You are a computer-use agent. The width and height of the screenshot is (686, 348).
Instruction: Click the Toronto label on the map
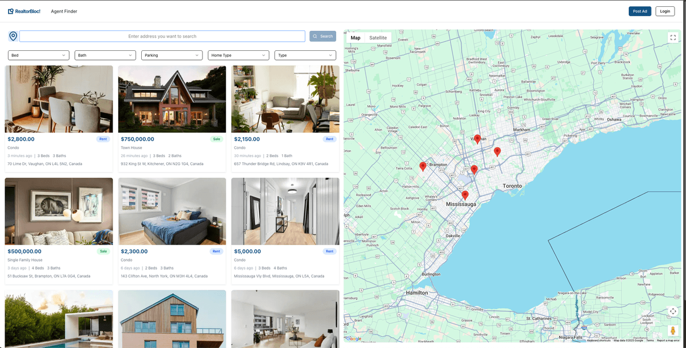(512, 186)
